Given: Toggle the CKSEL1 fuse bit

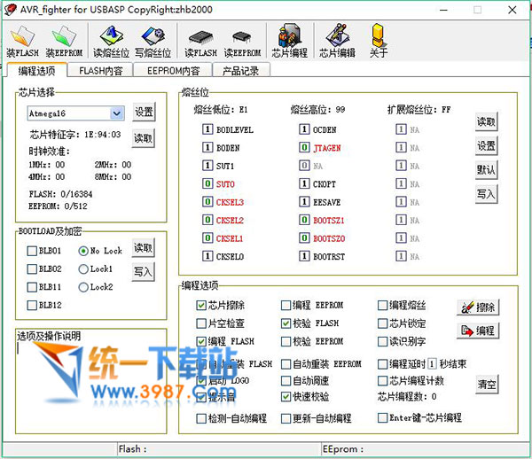Looking at the screenshot, I should point(207,238).
